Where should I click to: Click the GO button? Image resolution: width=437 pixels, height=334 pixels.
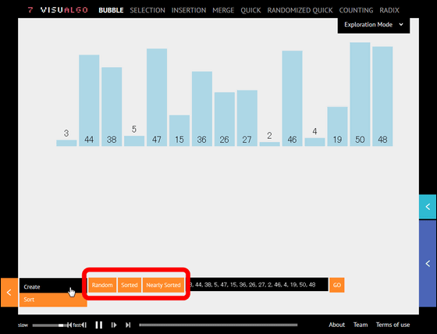[337, 285]
